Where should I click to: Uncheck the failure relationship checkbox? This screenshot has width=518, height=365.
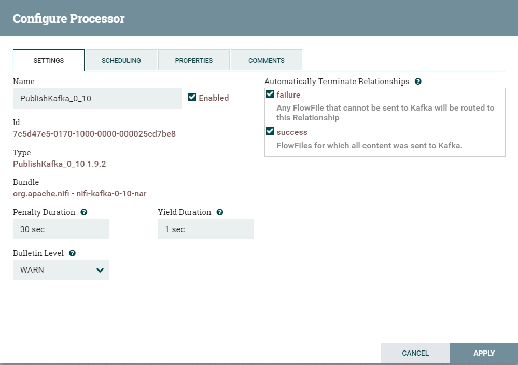coord(270,94)
